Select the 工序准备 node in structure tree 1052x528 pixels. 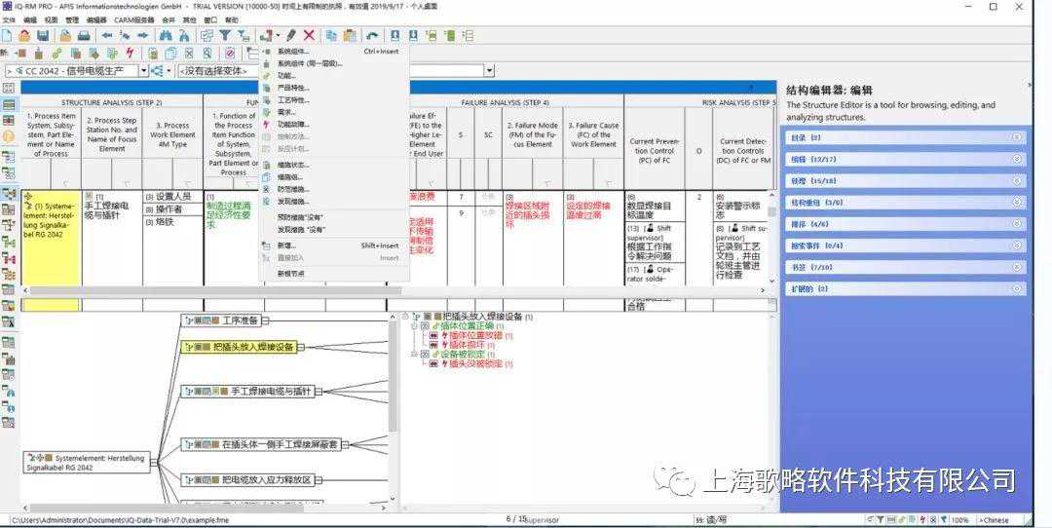point(240,320)
